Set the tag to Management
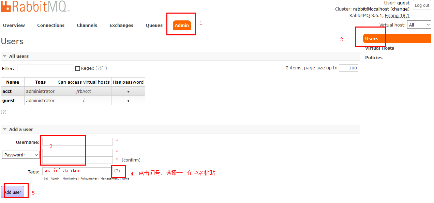Screen dimensions: 434x203 pos(110,179)
